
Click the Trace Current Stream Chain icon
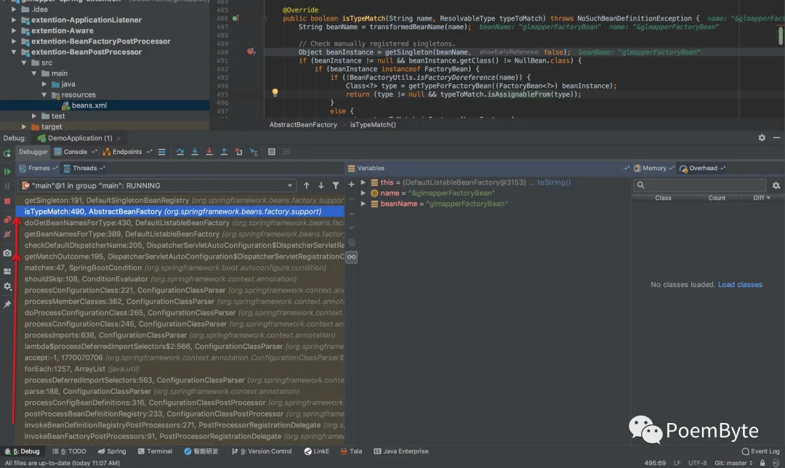pyautogui.click(x=286, y=152)
